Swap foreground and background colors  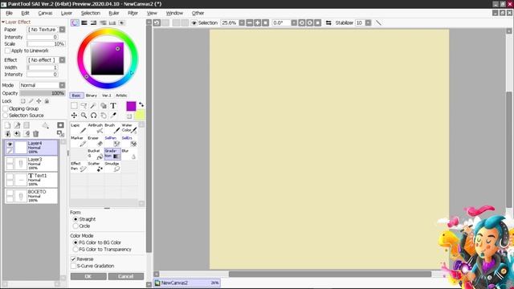[x=141, y=104]
